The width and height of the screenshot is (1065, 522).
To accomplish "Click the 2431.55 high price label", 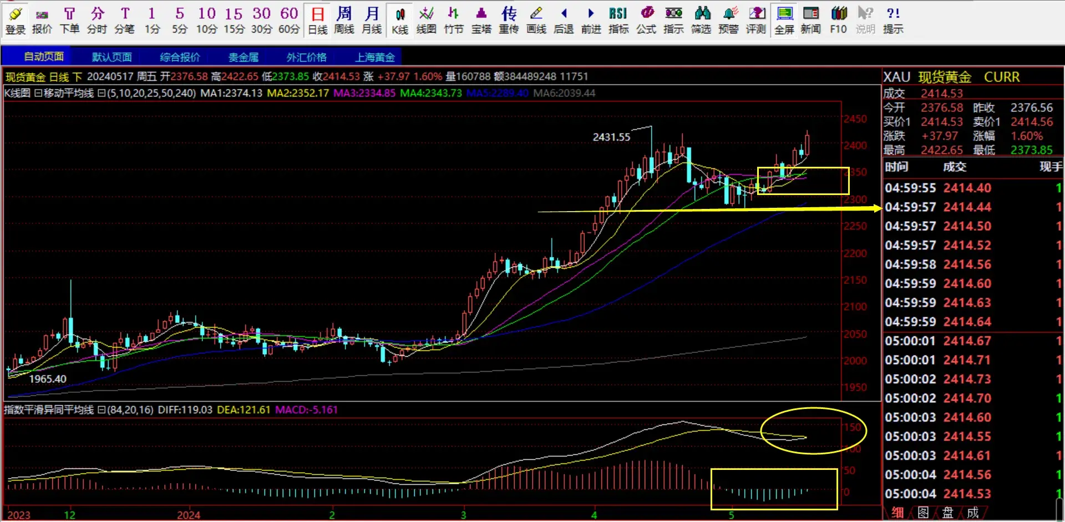I will [611, 137].
